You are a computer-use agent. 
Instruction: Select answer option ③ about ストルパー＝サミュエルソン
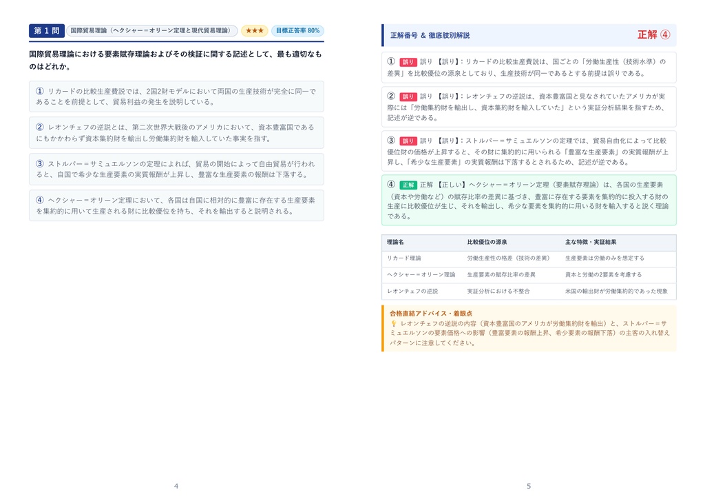[176, 170]
